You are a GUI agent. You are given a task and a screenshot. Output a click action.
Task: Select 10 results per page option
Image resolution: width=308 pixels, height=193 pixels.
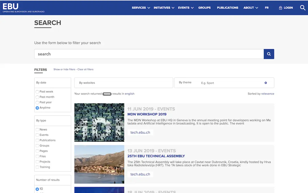[37, 189]
